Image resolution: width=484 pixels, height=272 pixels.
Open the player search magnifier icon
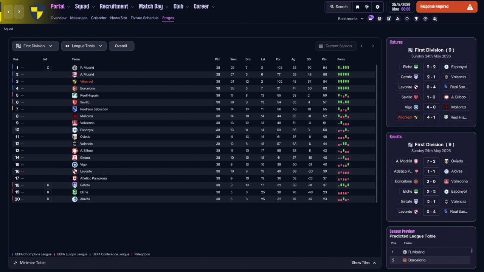click(398, 19)
